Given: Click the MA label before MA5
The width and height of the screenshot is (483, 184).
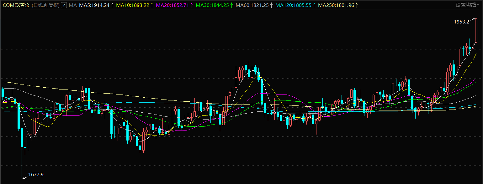Looking at the screenshot, I should (x=72, y=5).
